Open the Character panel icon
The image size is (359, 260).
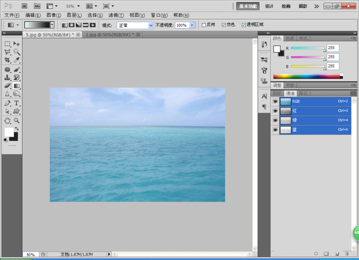tap(264, 96)
